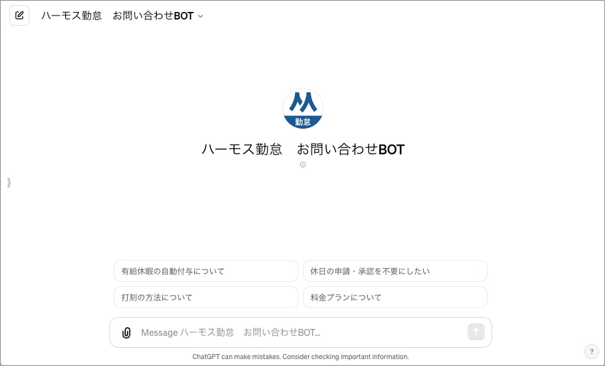Select the 有給休暇の自動付与について suggestion

tap(206, 271)
